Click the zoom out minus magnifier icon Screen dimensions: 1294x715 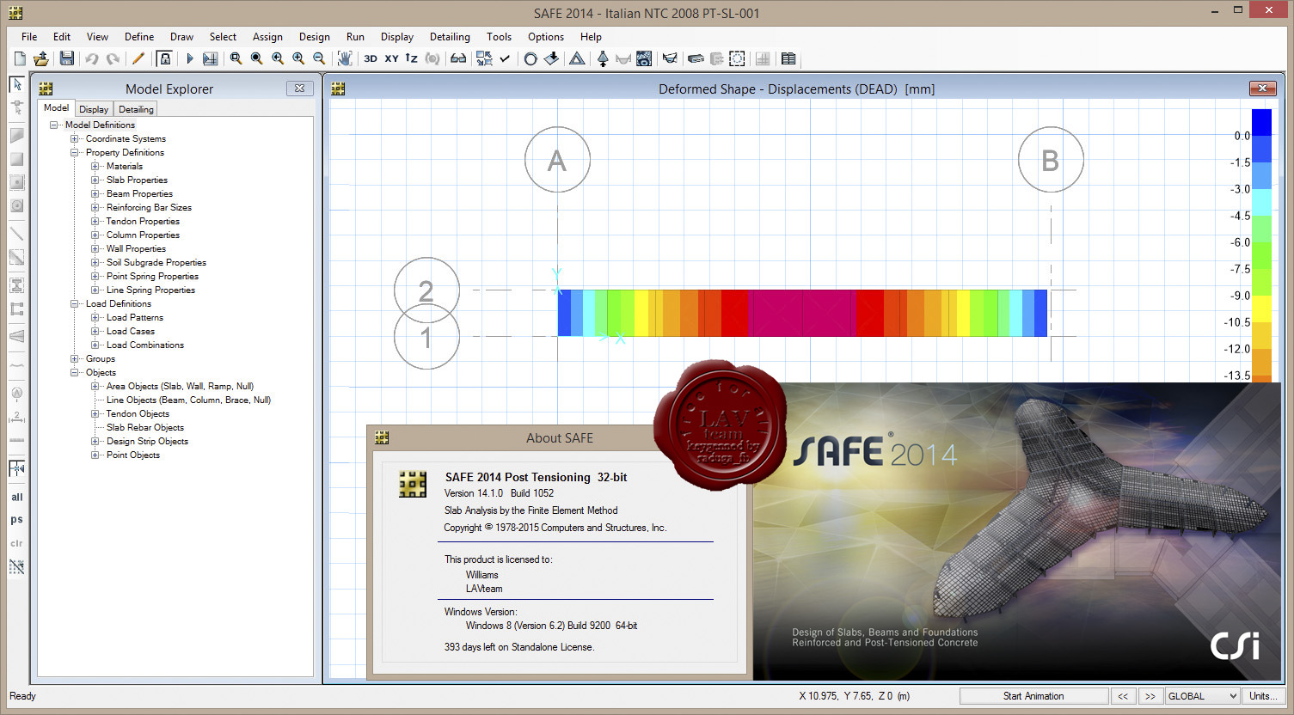click(x=319, y=58)
